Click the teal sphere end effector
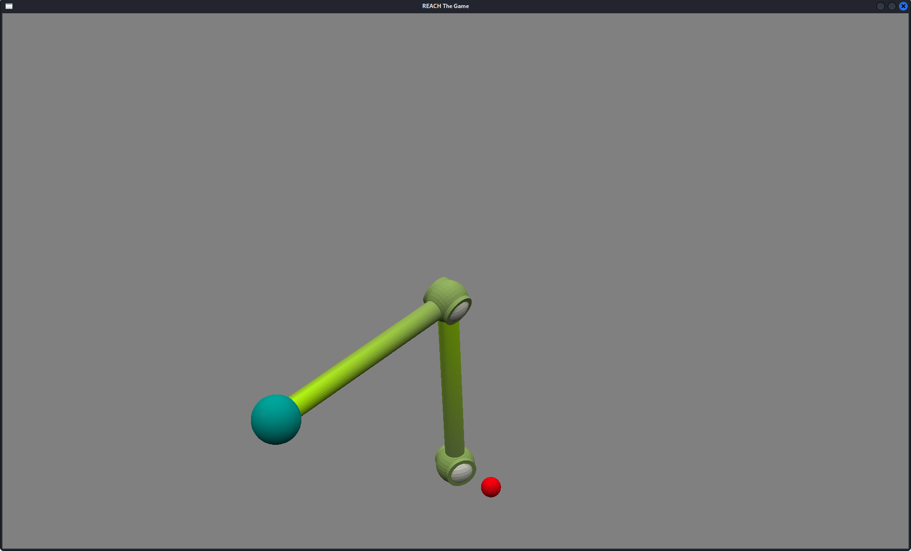911x551 pixels. [276, 420]
